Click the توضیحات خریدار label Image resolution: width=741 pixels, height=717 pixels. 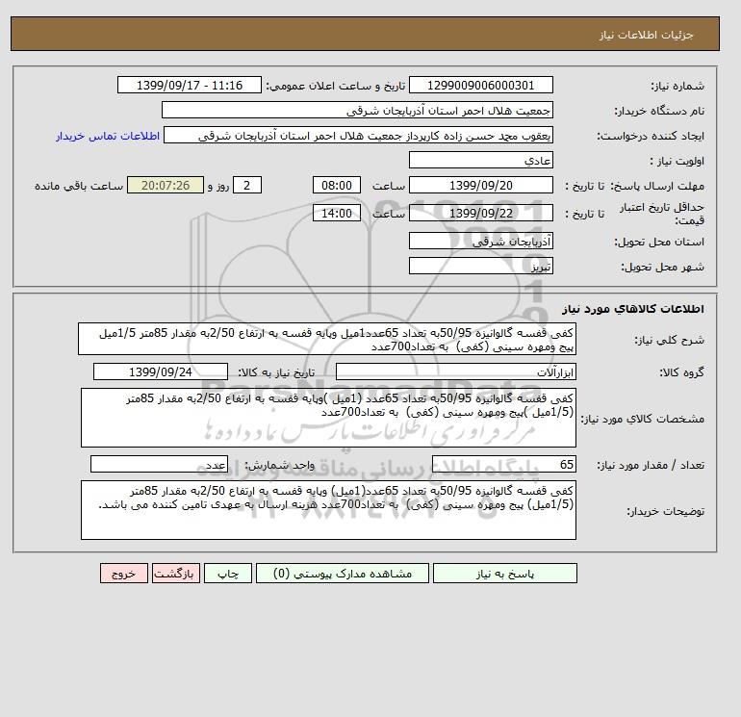665,511
